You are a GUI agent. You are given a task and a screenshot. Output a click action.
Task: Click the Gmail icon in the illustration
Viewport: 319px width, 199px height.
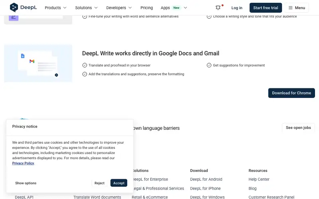pos(32,61)
